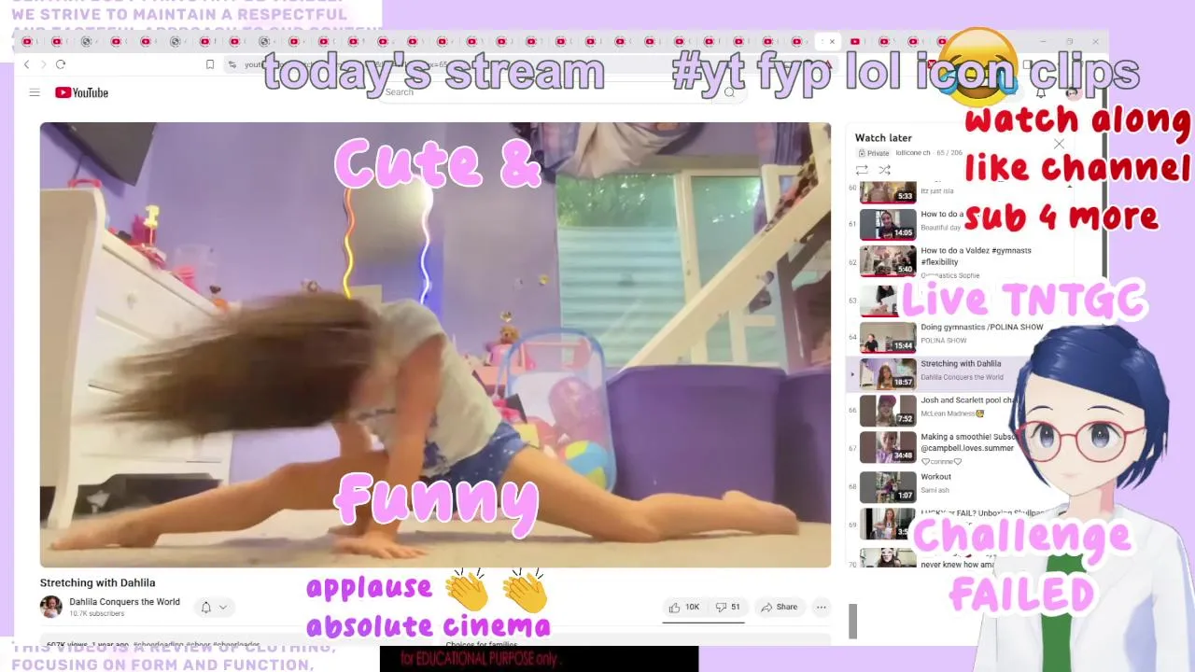Close the Watch later playlist panel

tap(1059, 144)
